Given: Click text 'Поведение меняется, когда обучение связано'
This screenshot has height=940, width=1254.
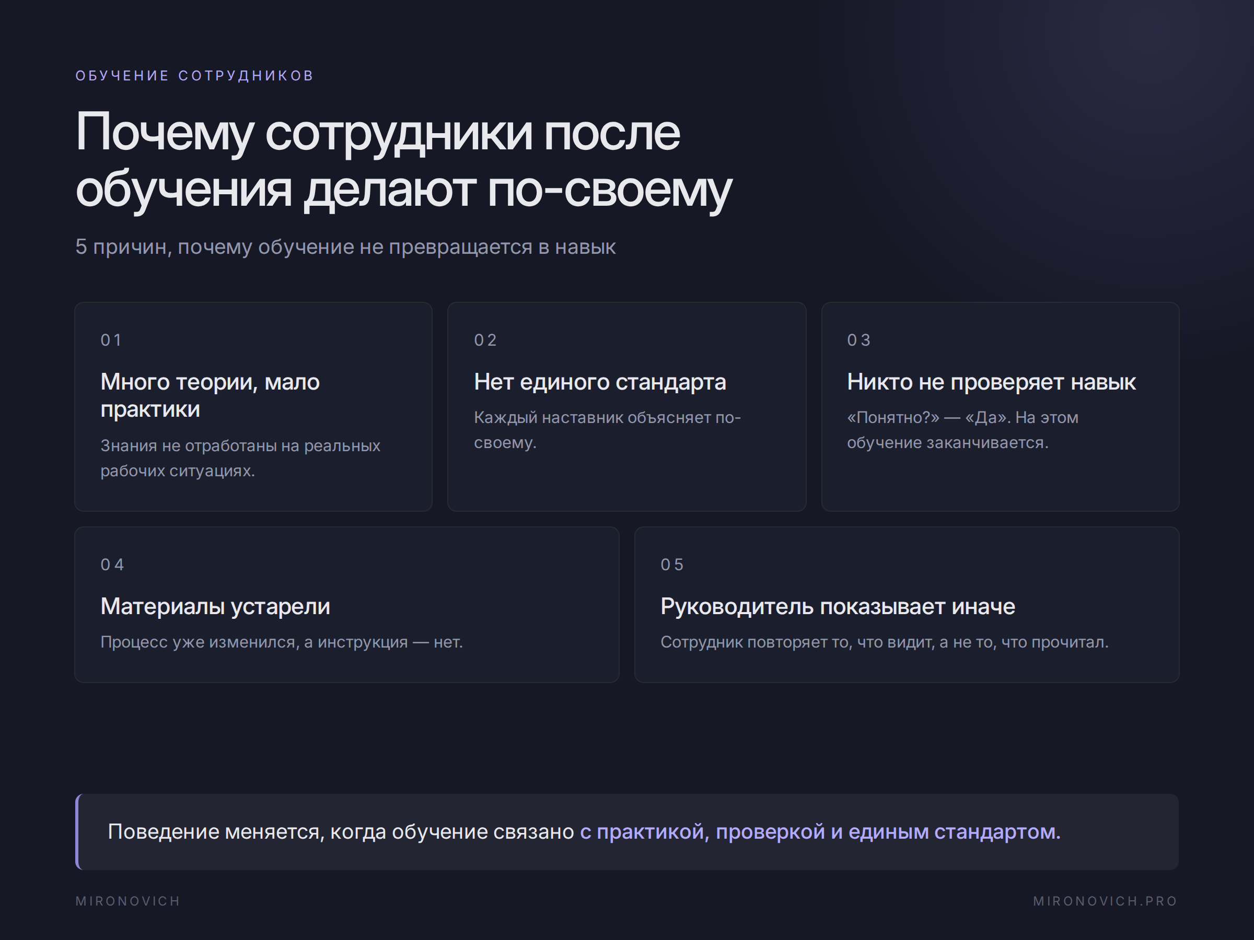Looking at the screenshot, I should click(x=341, y=832).
